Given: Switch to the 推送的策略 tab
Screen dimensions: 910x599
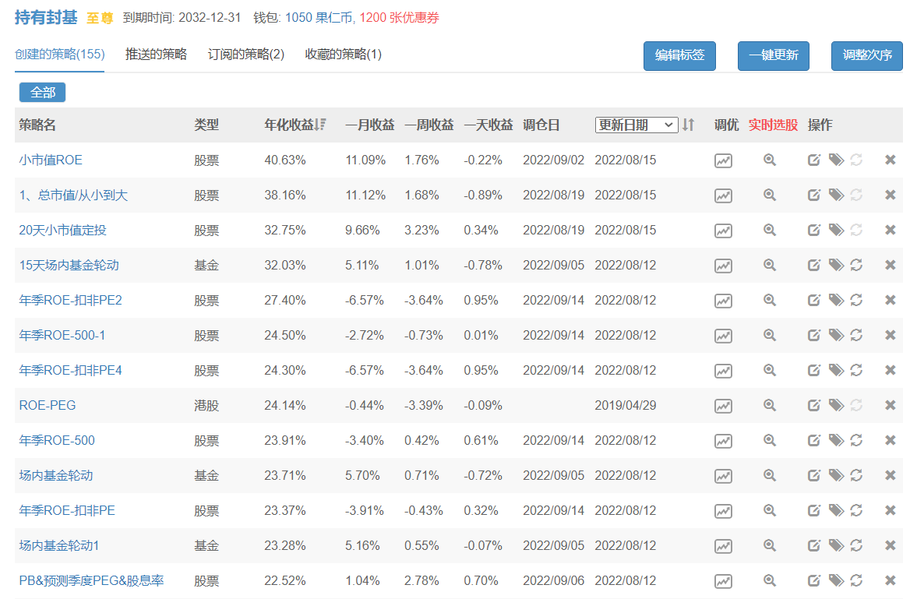Looking at the screenshot, I should [156, 54].
